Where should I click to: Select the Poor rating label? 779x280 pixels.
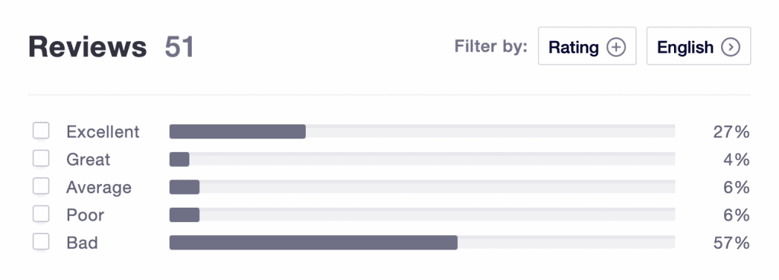point(85,215)
